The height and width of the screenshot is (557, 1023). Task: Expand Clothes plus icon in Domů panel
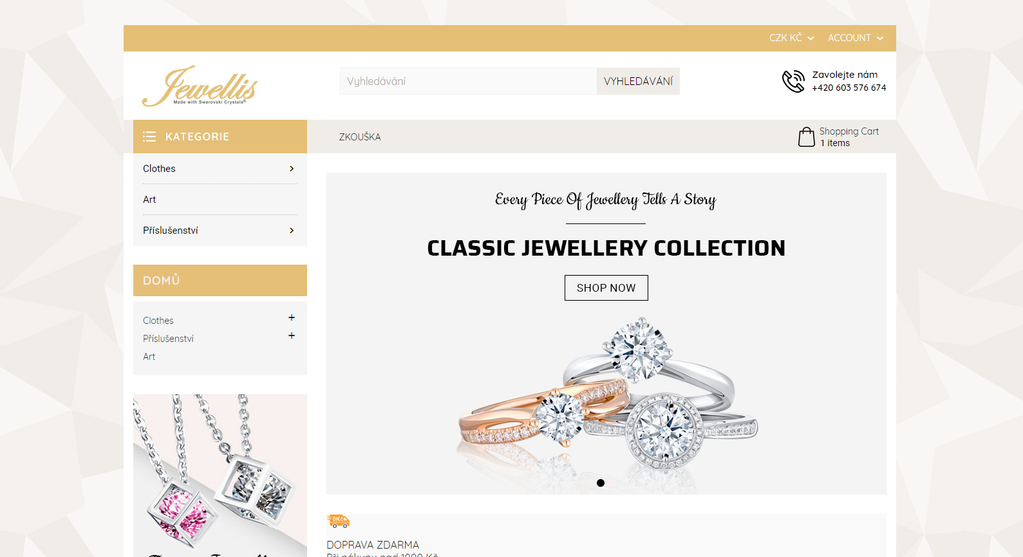coord(292,317)
